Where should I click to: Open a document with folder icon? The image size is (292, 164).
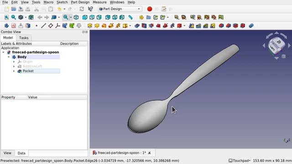click(14, 9)
